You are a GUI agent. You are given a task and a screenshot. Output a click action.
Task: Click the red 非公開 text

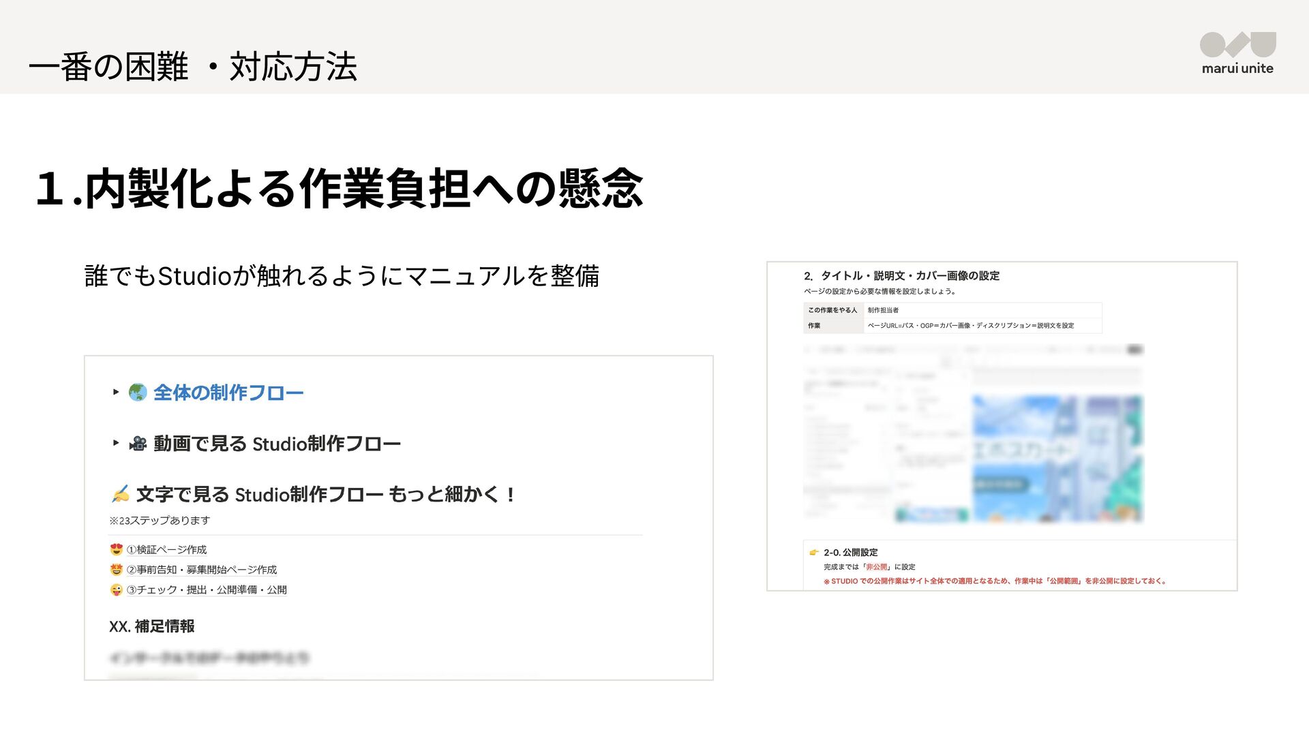[876, 567]
